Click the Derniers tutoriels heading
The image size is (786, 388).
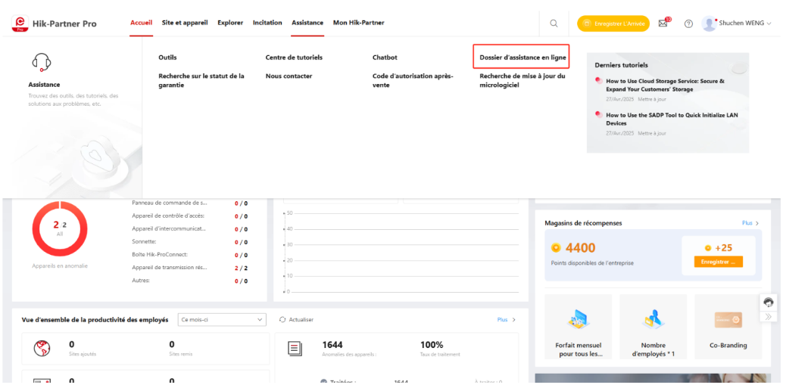pos(621,65)
